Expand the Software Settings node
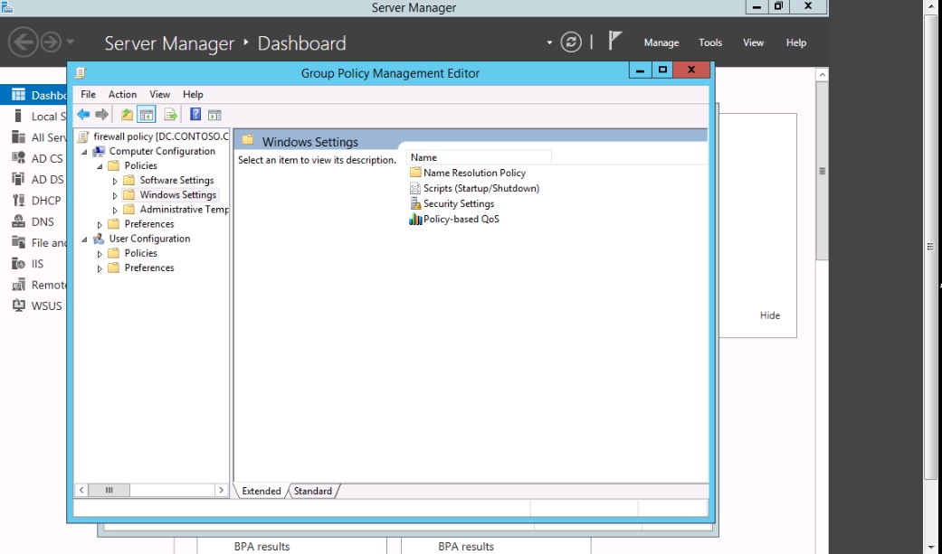Image resolution: width=942 pixels, height=554 pixels. click(115, 181)
